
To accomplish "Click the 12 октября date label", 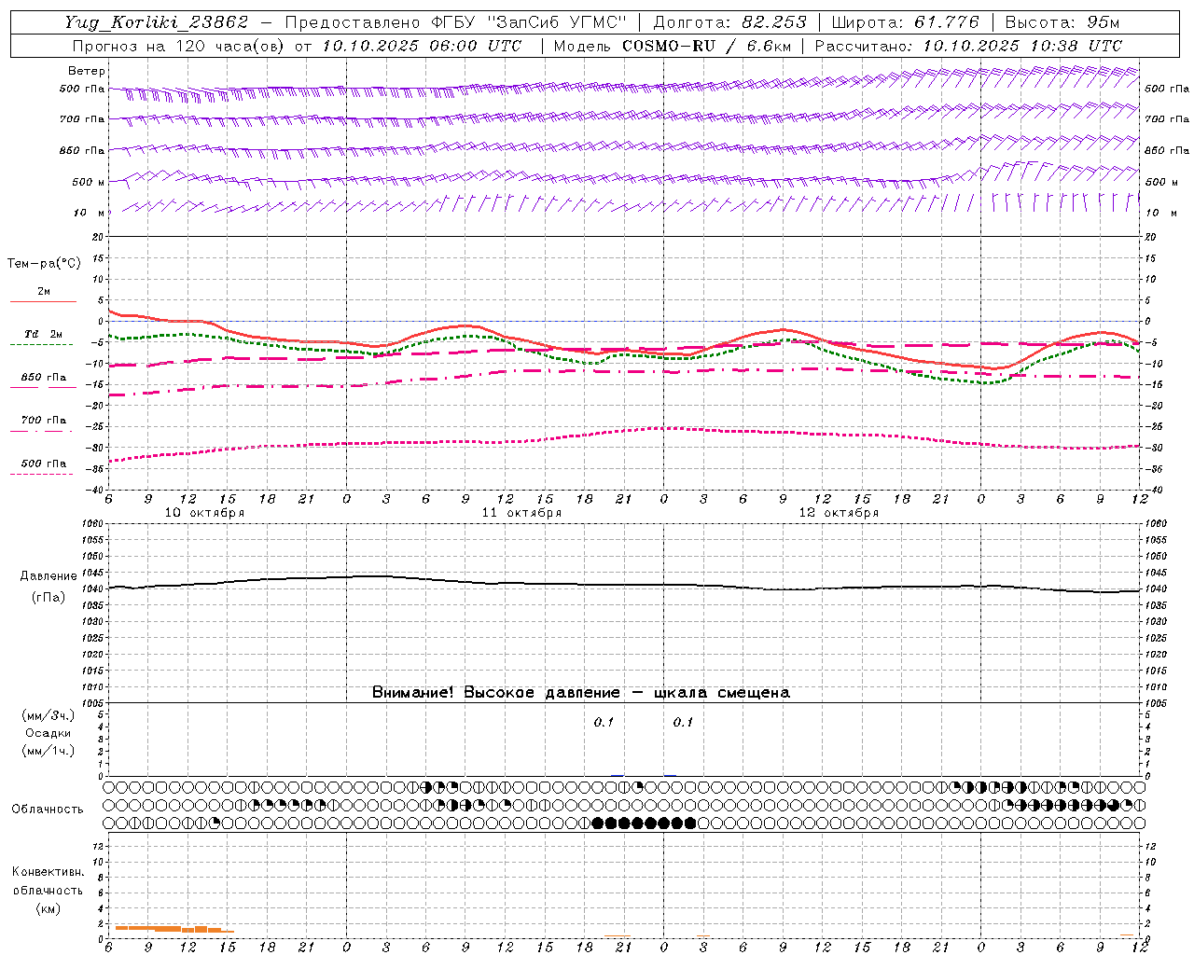I will point(839,513).
